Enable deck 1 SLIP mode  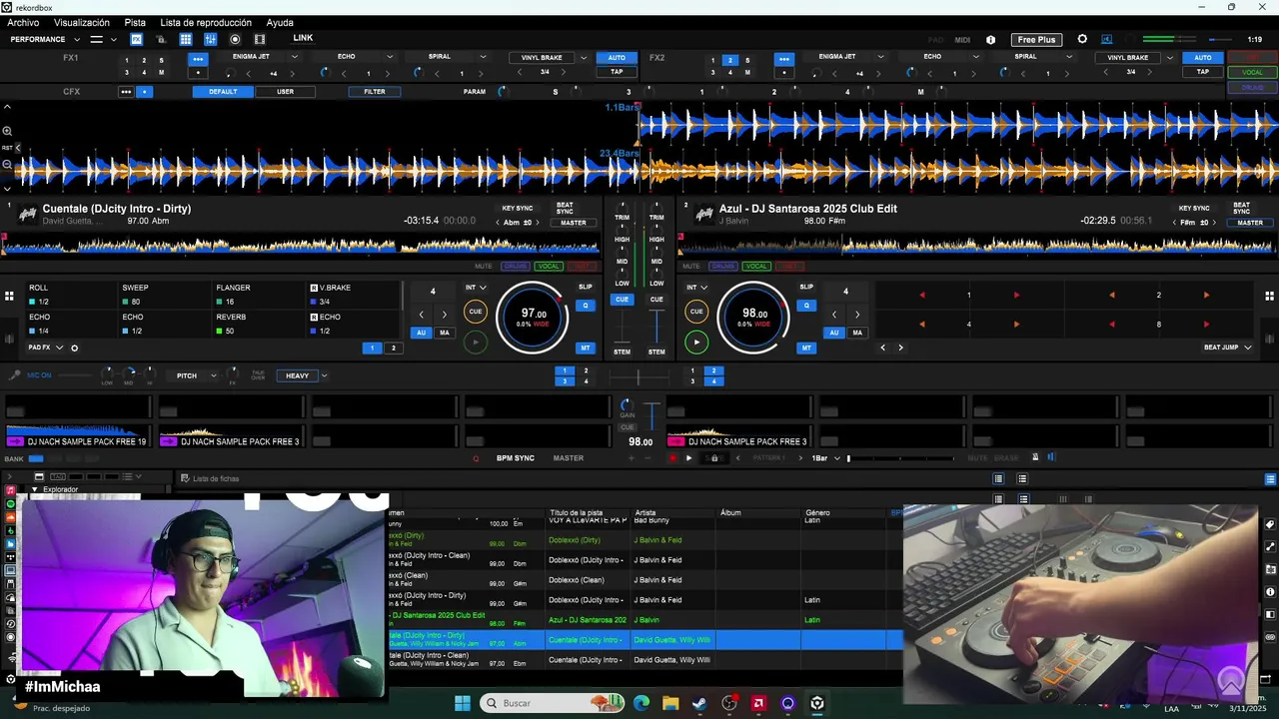coord(586,287)
